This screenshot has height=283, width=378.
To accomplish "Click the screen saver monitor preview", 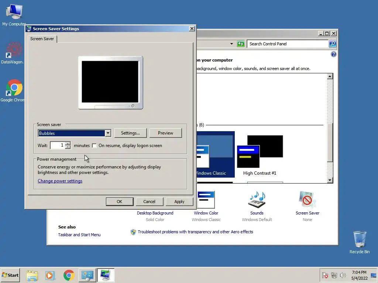I will coord(110,83).
